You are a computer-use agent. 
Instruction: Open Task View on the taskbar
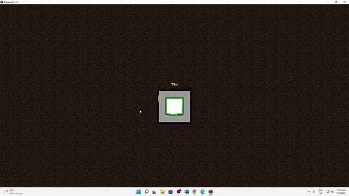[x=154, y=192]
